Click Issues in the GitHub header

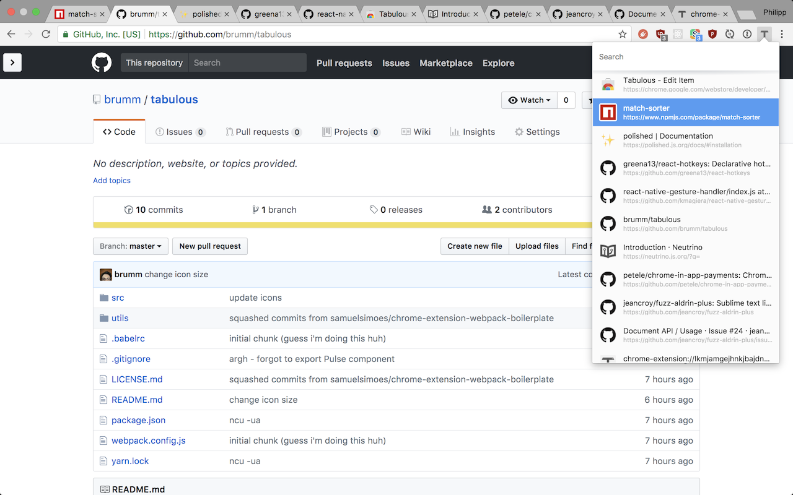396,63
